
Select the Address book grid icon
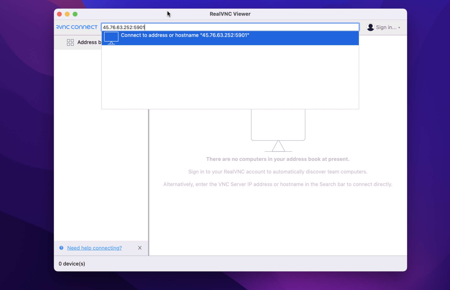point(70,42)
